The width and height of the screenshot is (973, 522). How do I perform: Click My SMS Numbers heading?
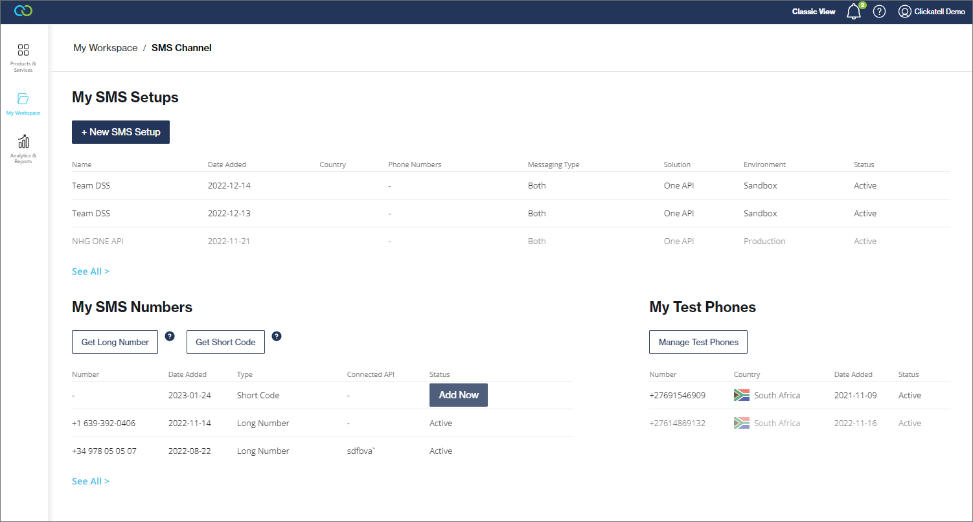pos(132,307)
